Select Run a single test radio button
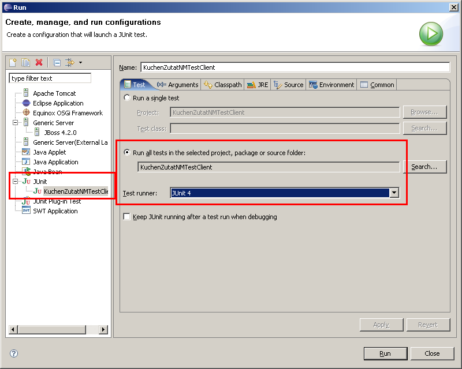 click(x=126, y=97)
